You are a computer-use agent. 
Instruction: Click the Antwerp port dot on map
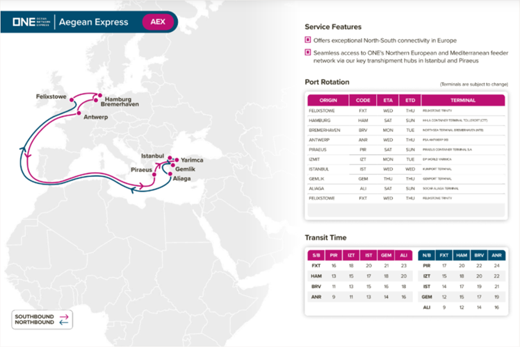click(79, 112)
